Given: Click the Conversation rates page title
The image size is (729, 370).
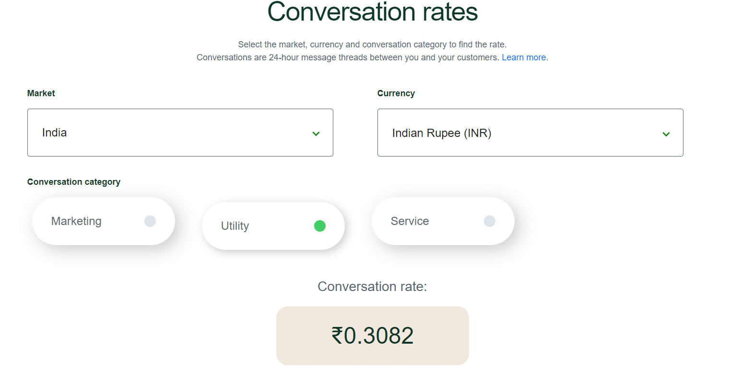Looking at the screenshot, I should (372, 12).
